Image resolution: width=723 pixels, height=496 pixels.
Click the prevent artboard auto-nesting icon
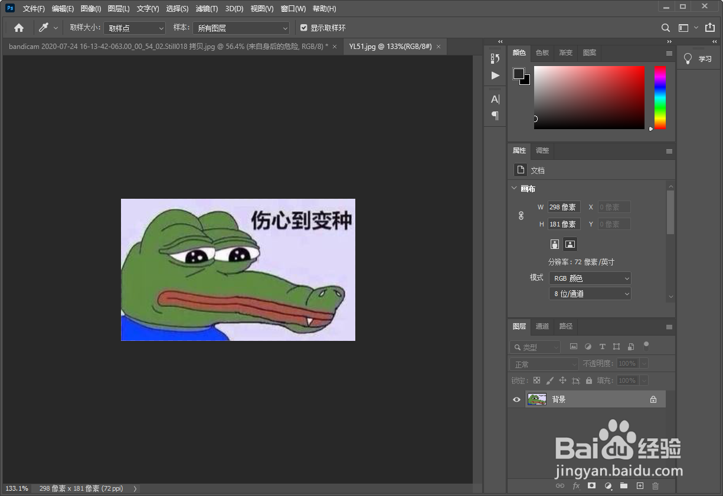[x=576, y=380]
